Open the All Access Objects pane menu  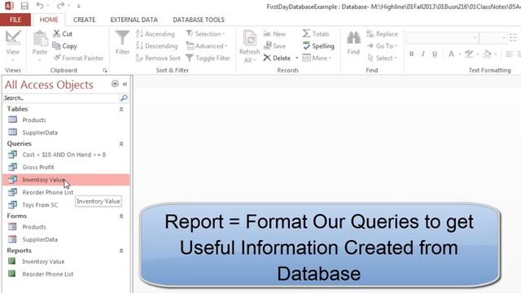coord(115,84)
